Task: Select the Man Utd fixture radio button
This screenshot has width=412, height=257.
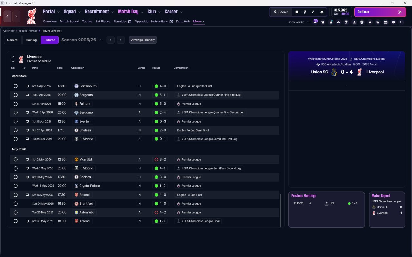Action: click(x=15, y=159)
